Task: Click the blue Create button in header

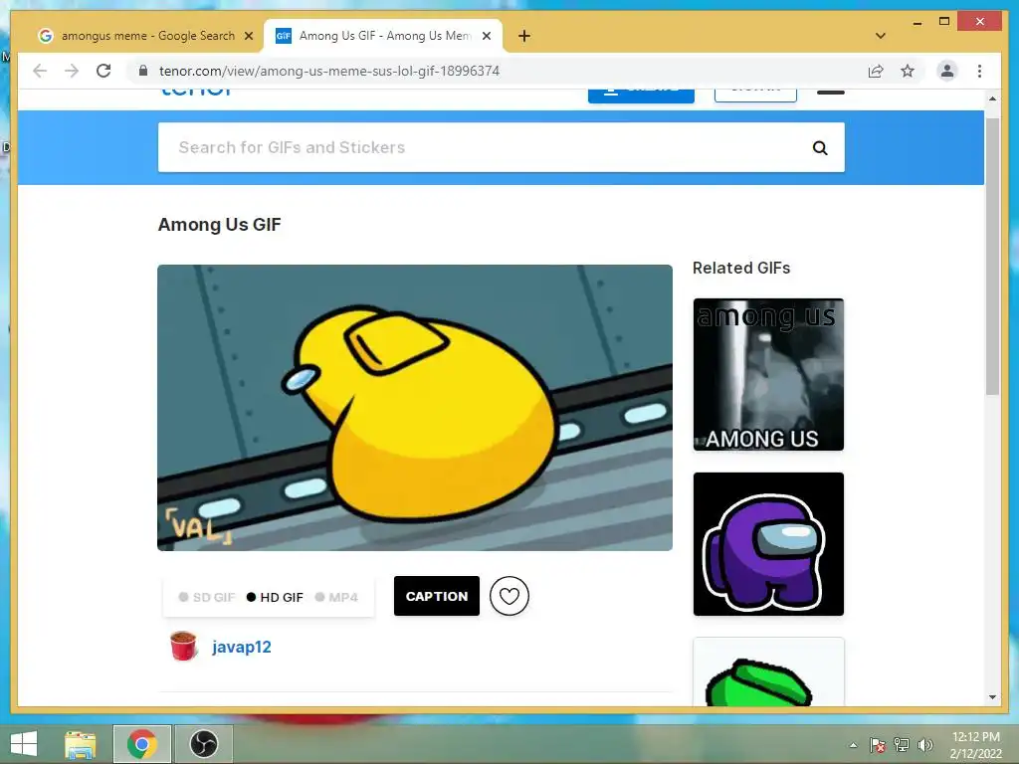Action: pos(641,95)
